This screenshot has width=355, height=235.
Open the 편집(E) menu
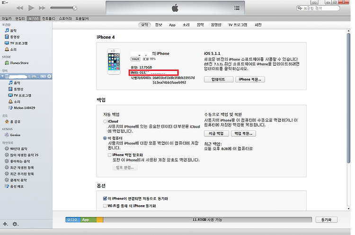click(20, 18)
